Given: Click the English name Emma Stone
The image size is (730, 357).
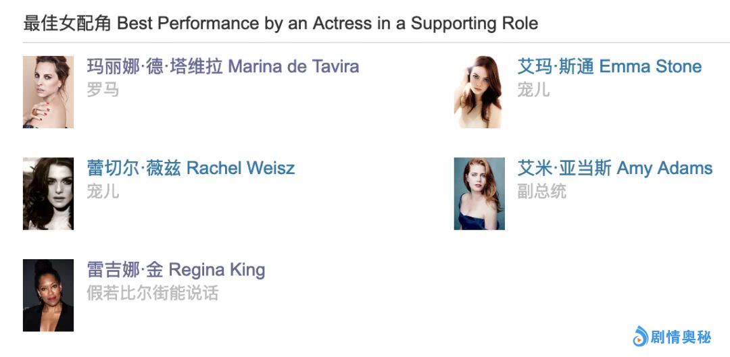Looking at the screenshot, I should [650, 67].
